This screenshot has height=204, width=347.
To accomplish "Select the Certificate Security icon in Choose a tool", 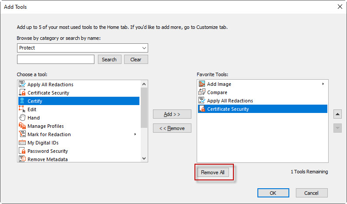I will 22,93.
